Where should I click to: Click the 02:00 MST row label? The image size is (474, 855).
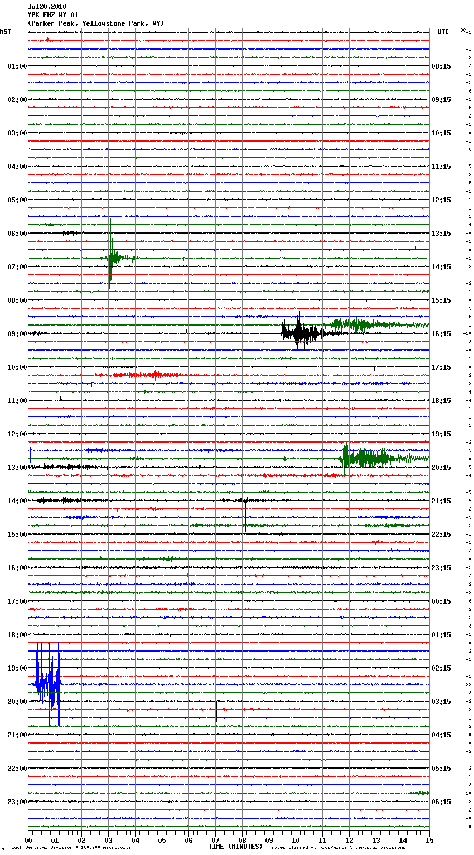click(17, 100)
